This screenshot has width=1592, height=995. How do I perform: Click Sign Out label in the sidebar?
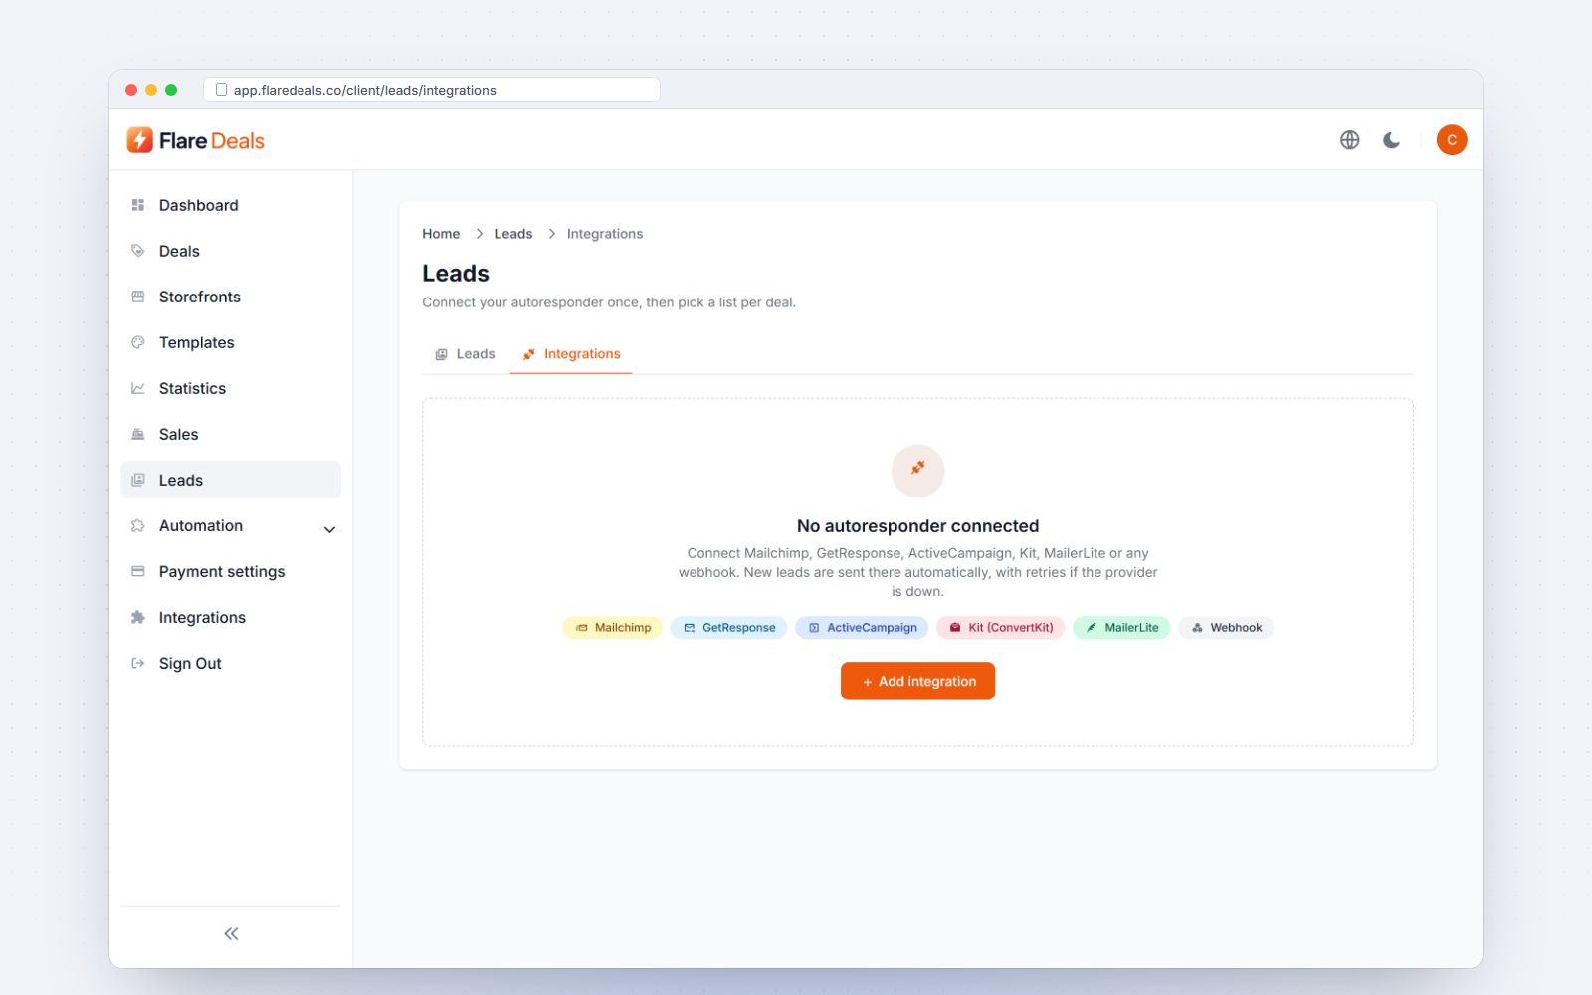click(x=190, y=663)
